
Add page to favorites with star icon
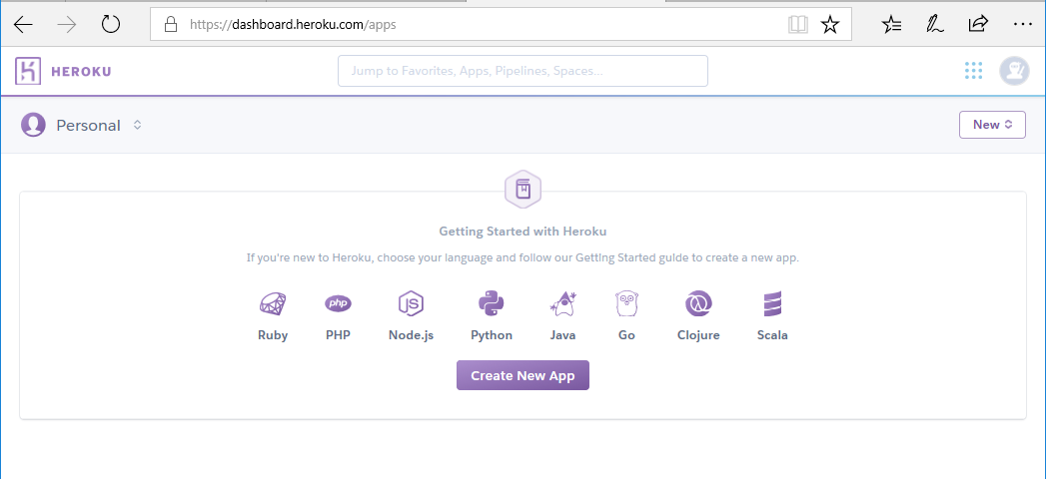coord(829,24)
